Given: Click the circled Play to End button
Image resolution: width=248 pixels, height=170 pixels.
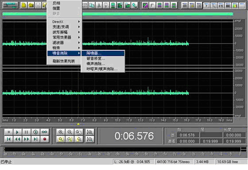Looking at the screenshot, I should [35, 132].
